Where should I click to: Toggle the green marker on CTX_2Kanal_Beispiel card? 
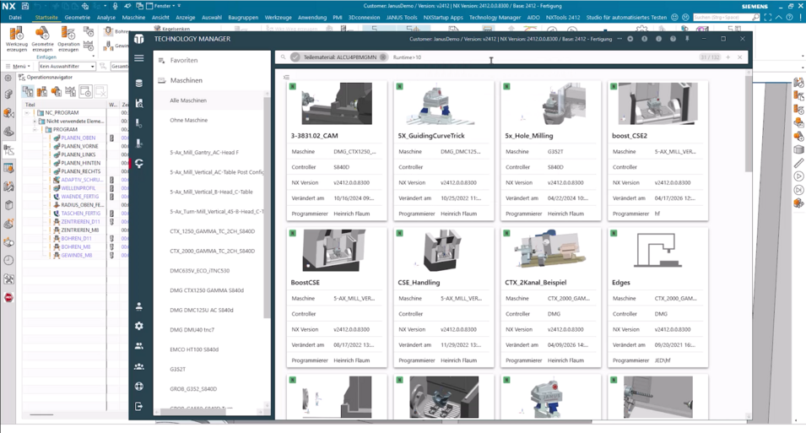point(506,233)
